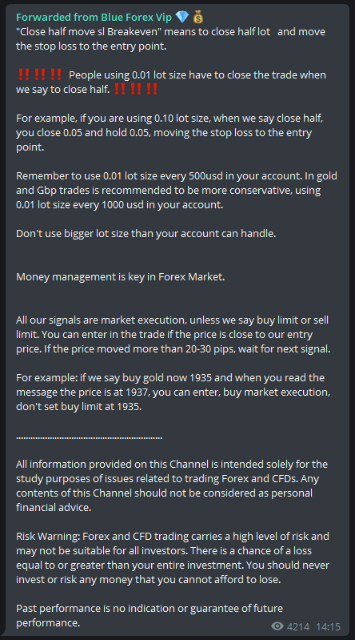
Task: Click the red exclamation emoji right after 'close half.'
Action: tap(119, 90)
